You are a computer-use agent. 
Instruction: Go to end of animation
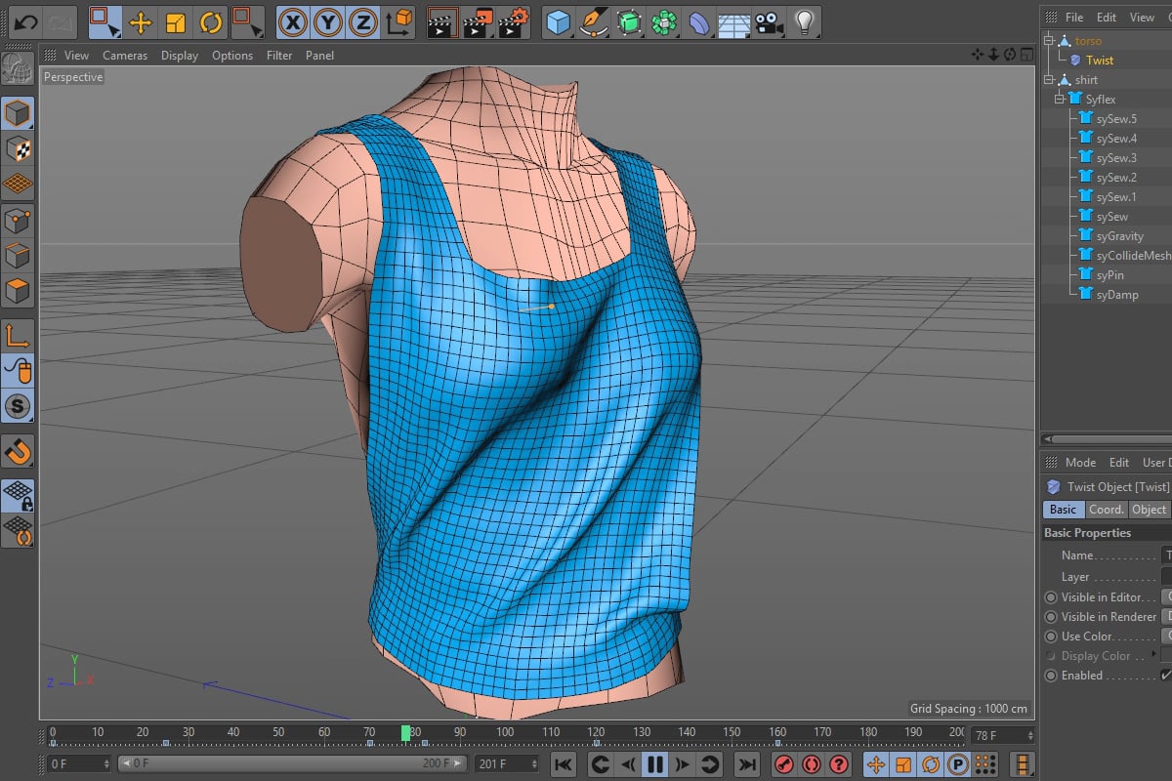(x=746, y=764)
